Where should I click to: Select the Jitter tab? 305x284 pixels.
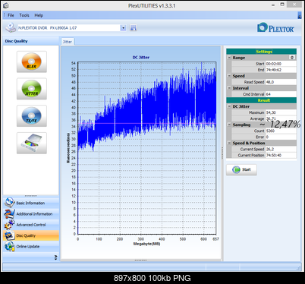tap(68, 42)
